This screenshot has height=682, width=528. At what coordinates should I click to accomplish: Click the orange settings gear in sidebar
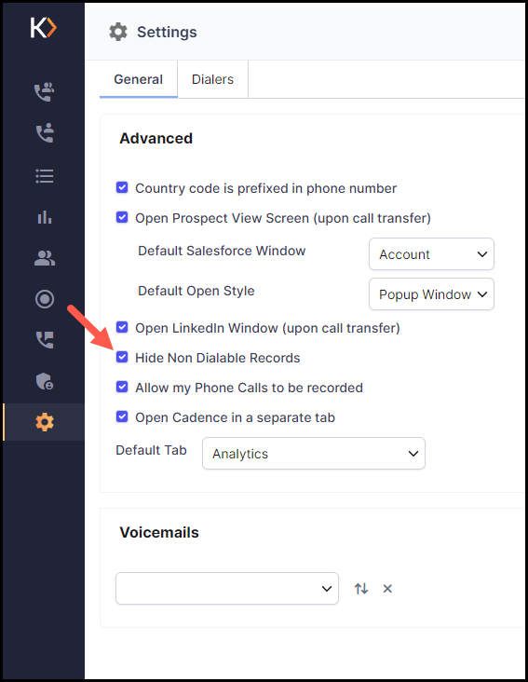tap(45, 422)
